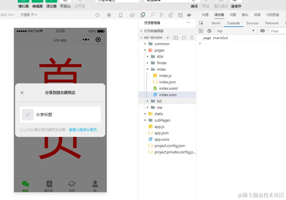Click the new folder icon in 资源管理器
The width and height of the screenshot is (286, 200).
coord(176,37)
